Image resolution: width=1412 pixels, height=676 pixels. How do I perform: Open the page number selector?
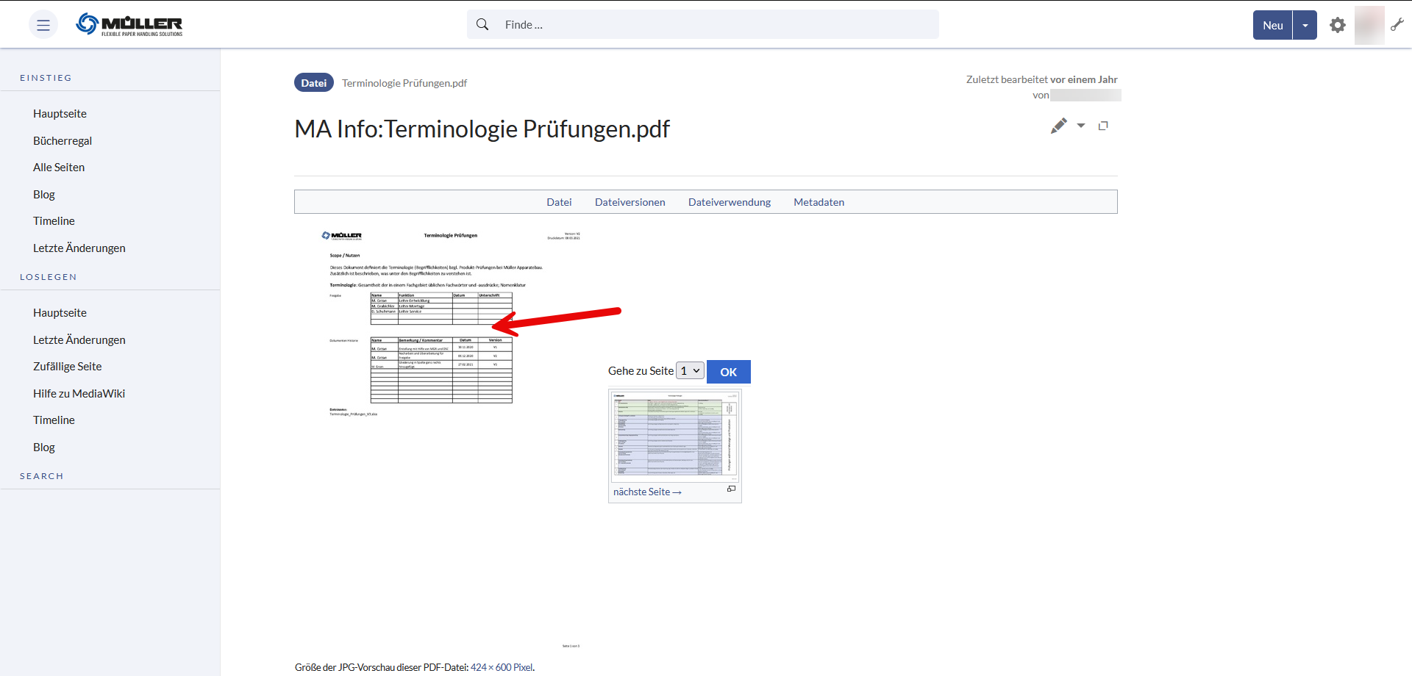click(x=690, y=371)
